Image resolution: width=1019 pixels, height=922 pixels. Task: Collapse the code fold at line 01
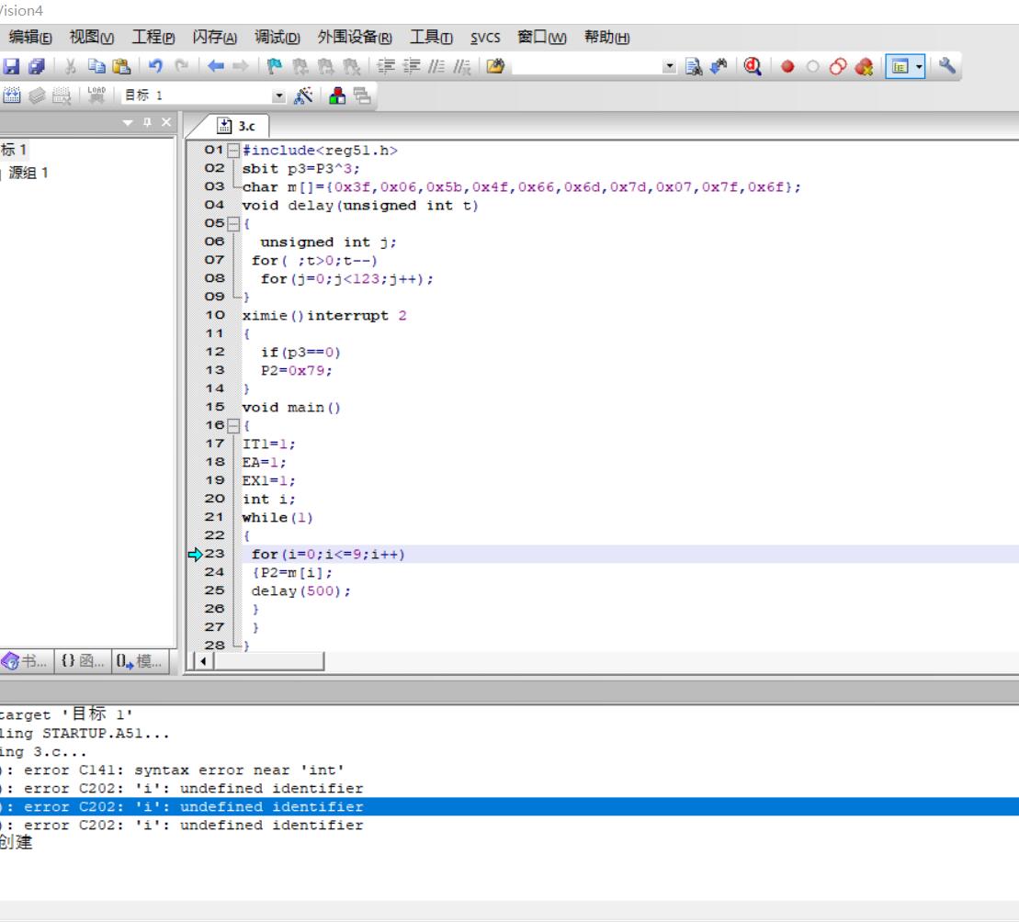pyautogui.click(x=233, y=151)
